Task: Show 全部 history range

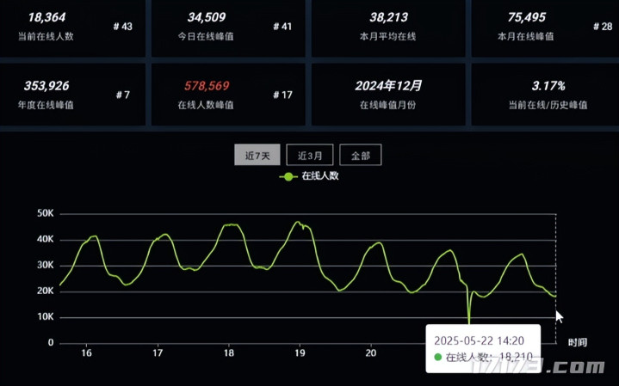Action: [361, 155]
